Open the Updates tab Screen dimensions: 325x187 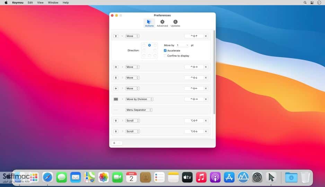pyautogui.click(x=175, y=23)
